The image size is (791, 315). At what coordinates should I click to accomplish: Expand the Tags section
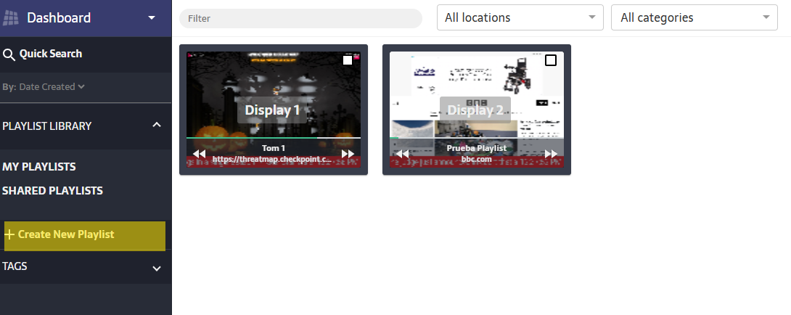click(156, 269)
